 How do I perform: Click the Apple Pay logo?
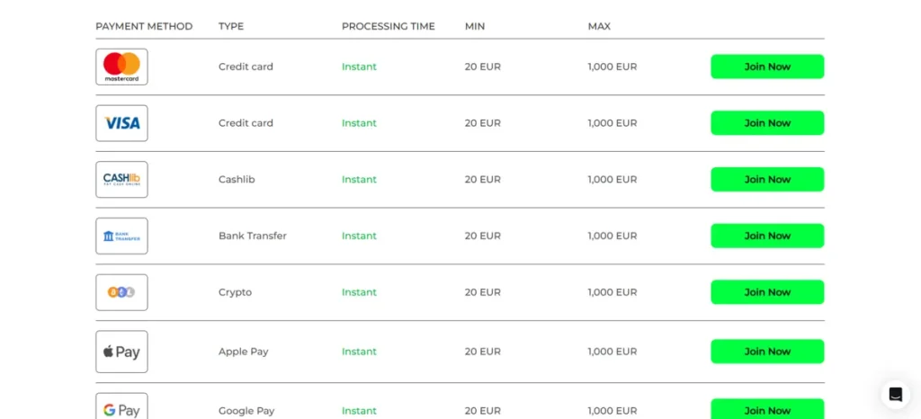pyautogui.click(x=121, y=352)
